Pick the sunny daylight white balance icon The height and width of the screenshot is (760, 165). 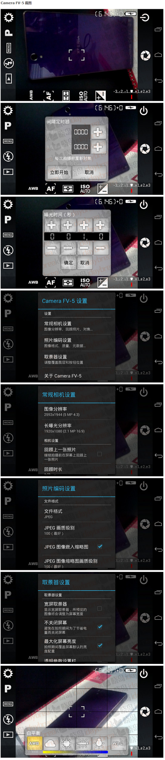[x=67, y=743]
